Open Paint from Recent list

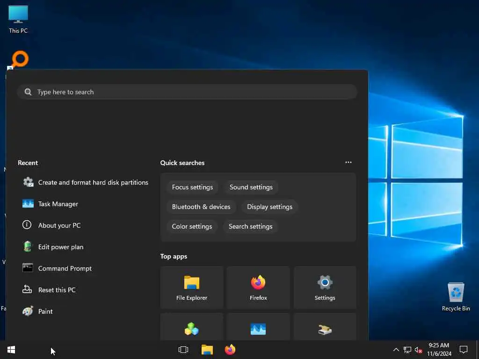pyautogui.click(x=37, y=311)
